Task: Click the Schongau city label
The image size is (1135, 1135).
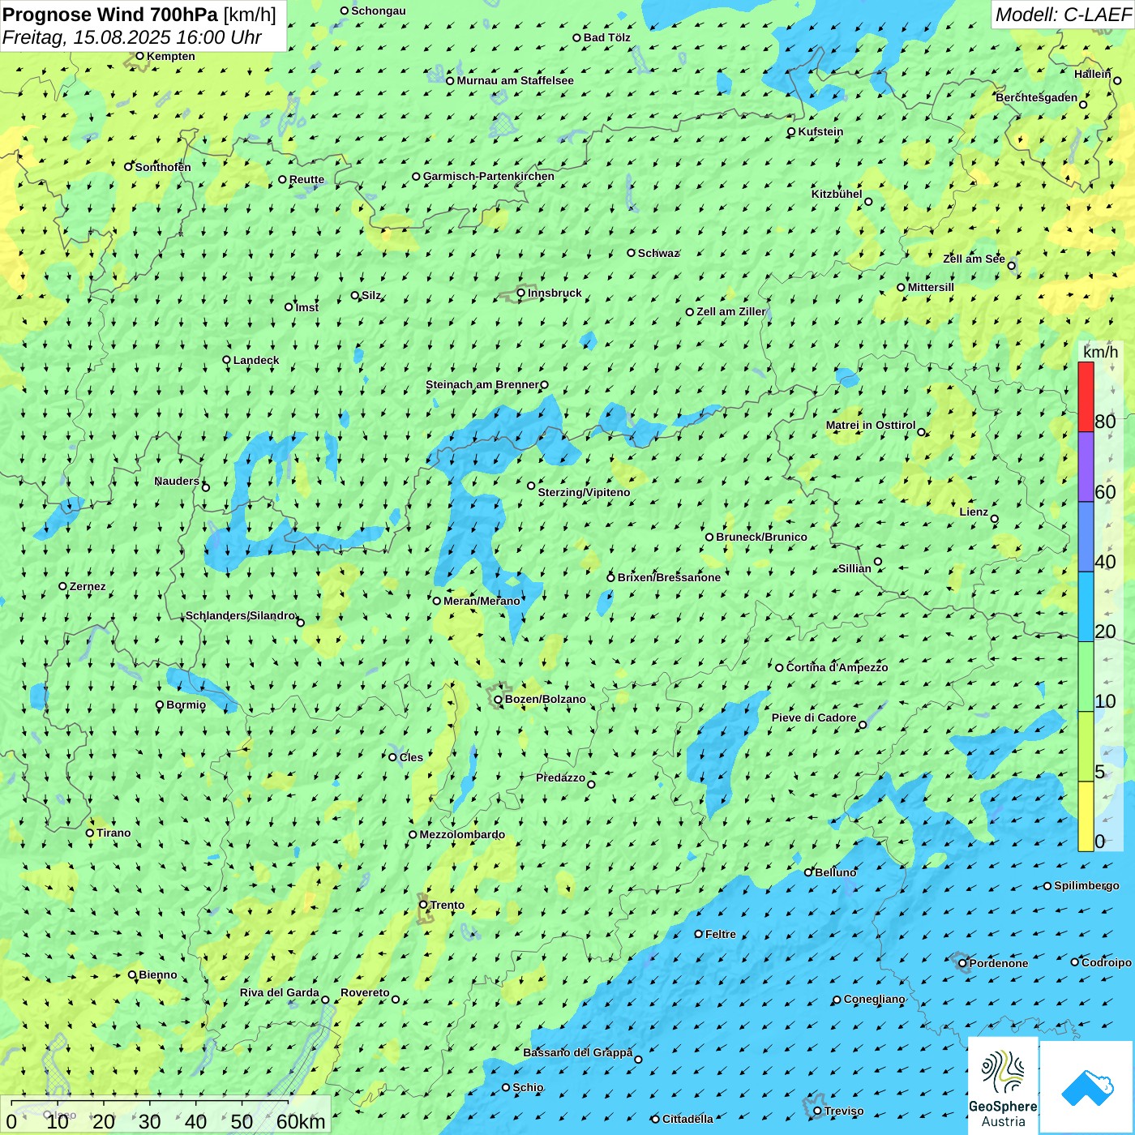Action: [x=379, y=11]
